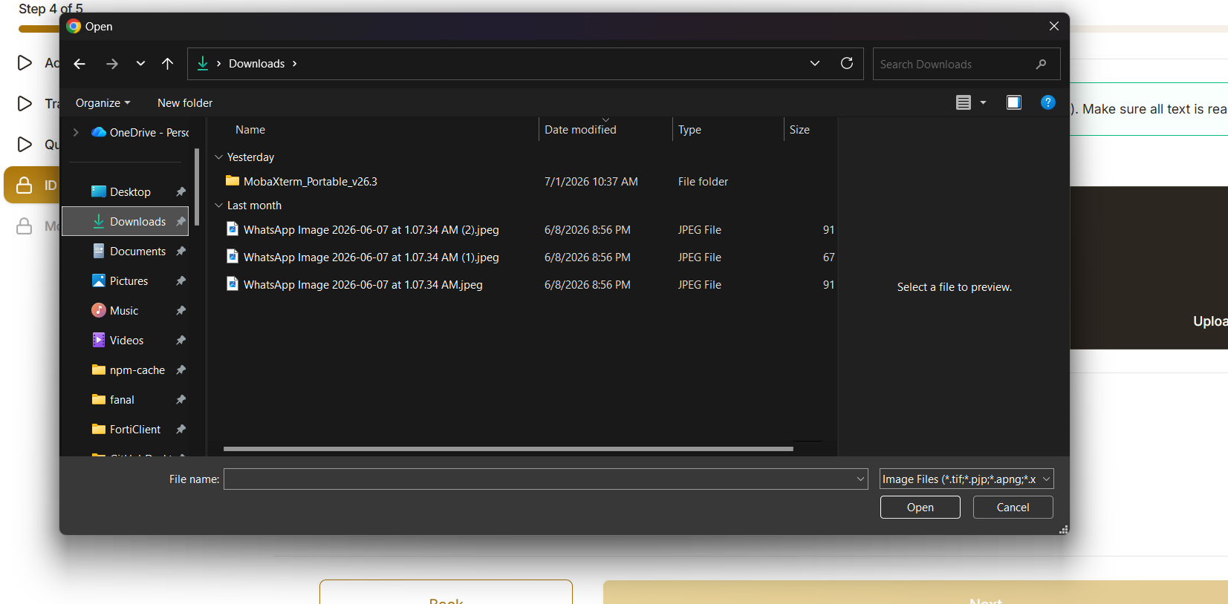This screenshot has height=604, width=1228.
Task: Click JPEG icon of (2).jpeg file
Action: pos(233,229)
